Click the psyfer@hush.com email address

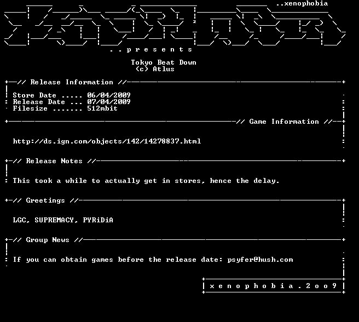pos(260,260)
